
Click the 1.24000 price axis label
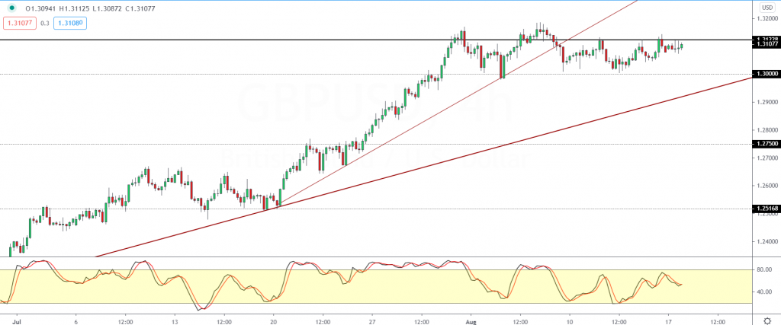(x=767, y=242)
